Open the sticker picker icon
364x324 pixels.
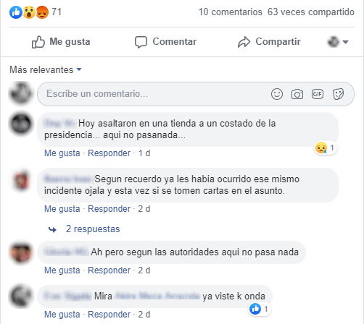338,94
